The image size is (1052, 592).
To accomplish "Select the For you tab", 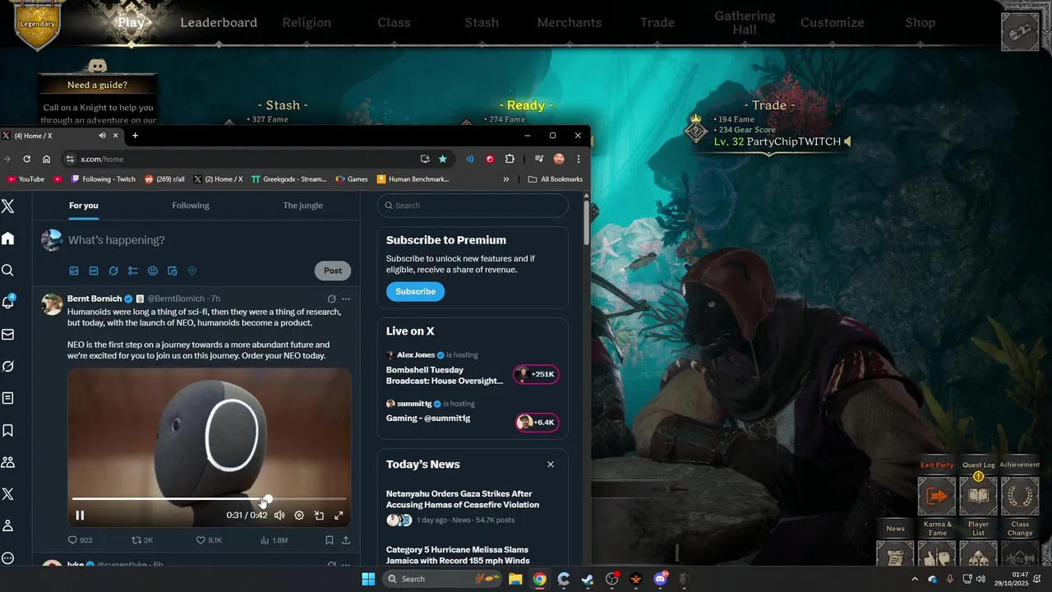I will [84, 206].
